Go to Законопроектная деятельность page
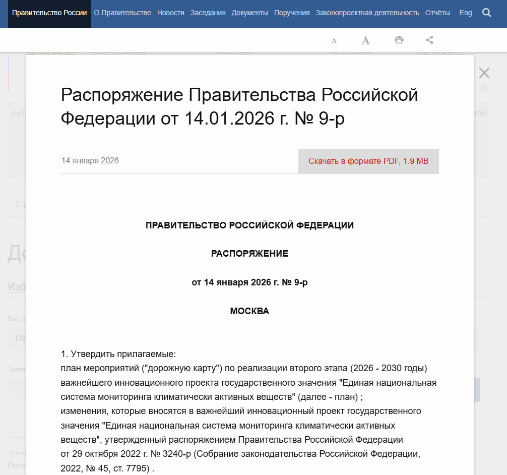 tap(367, 13)
